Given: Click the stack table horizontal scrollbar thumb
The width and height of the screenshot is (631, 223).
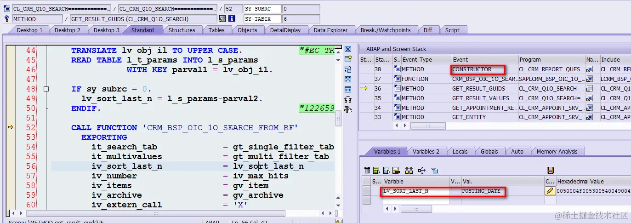Looking at the screenshot, I should (x=427, y=126).
